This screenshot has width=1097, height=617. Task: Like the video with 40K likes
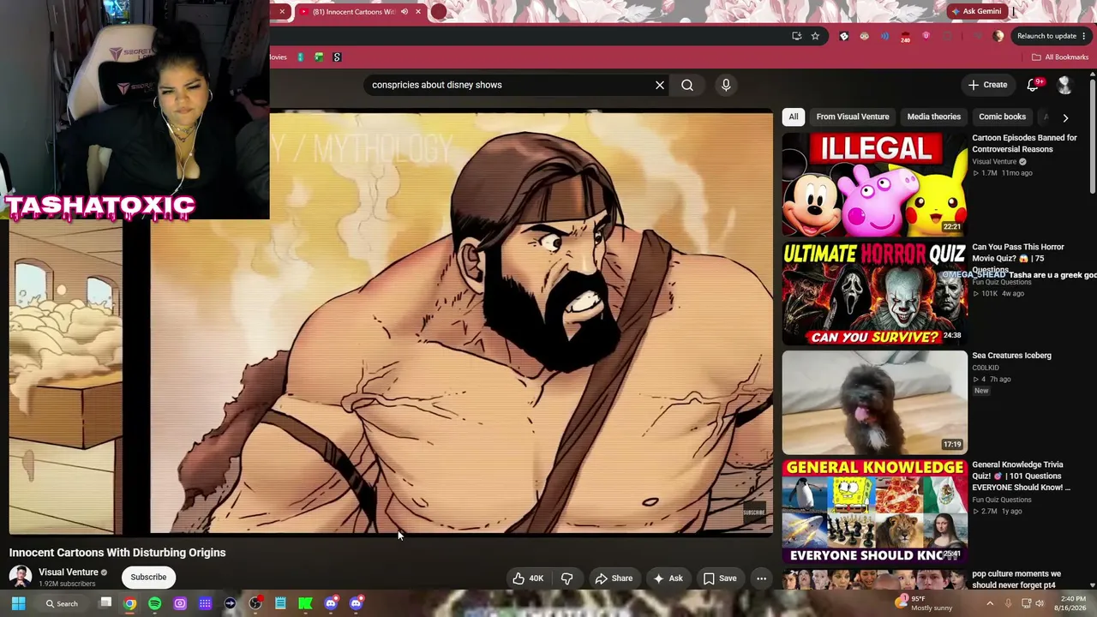[x=527, y=578]
